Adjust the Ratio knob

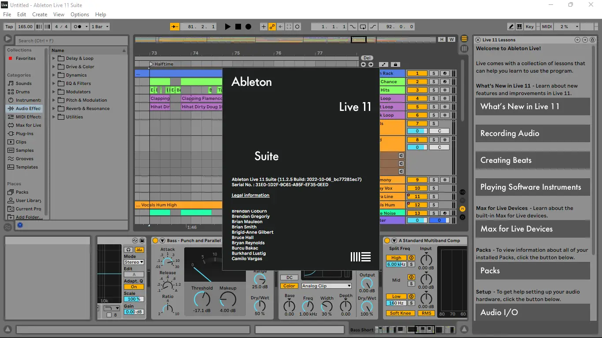(168, 308)
